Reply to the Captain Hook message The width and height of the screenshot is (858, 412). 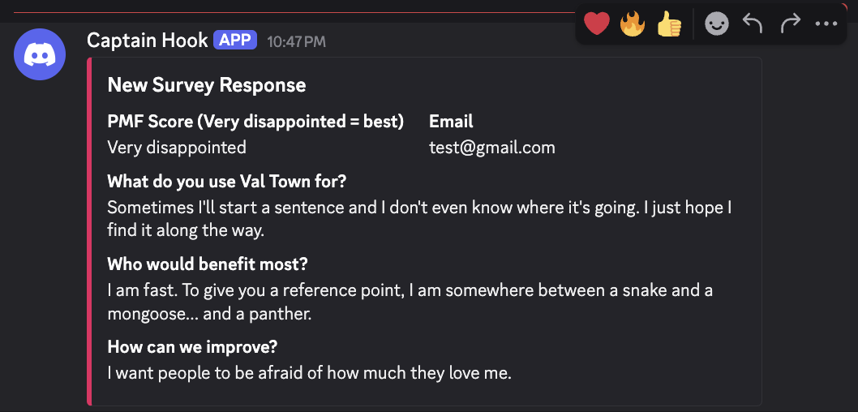coord(753,24)
